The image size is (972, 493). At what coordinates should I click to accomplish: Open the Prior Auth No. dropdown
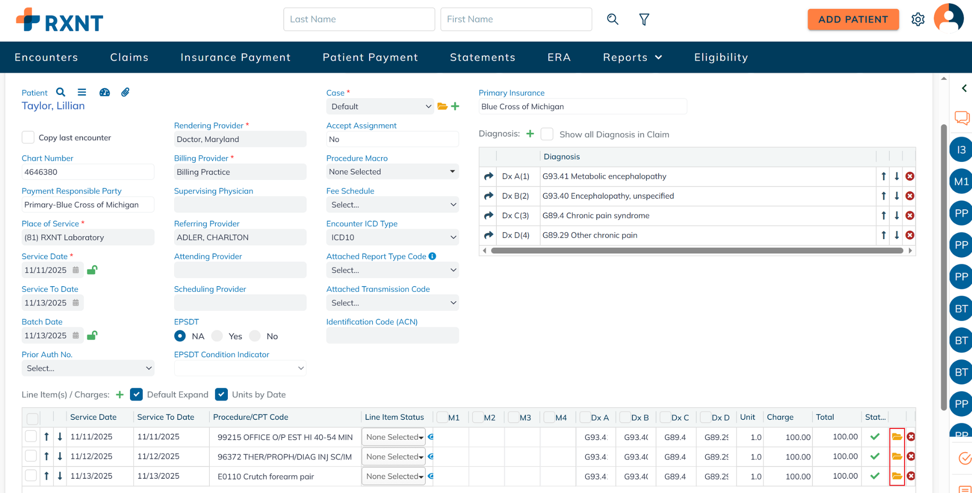click(x=88, y=368)
